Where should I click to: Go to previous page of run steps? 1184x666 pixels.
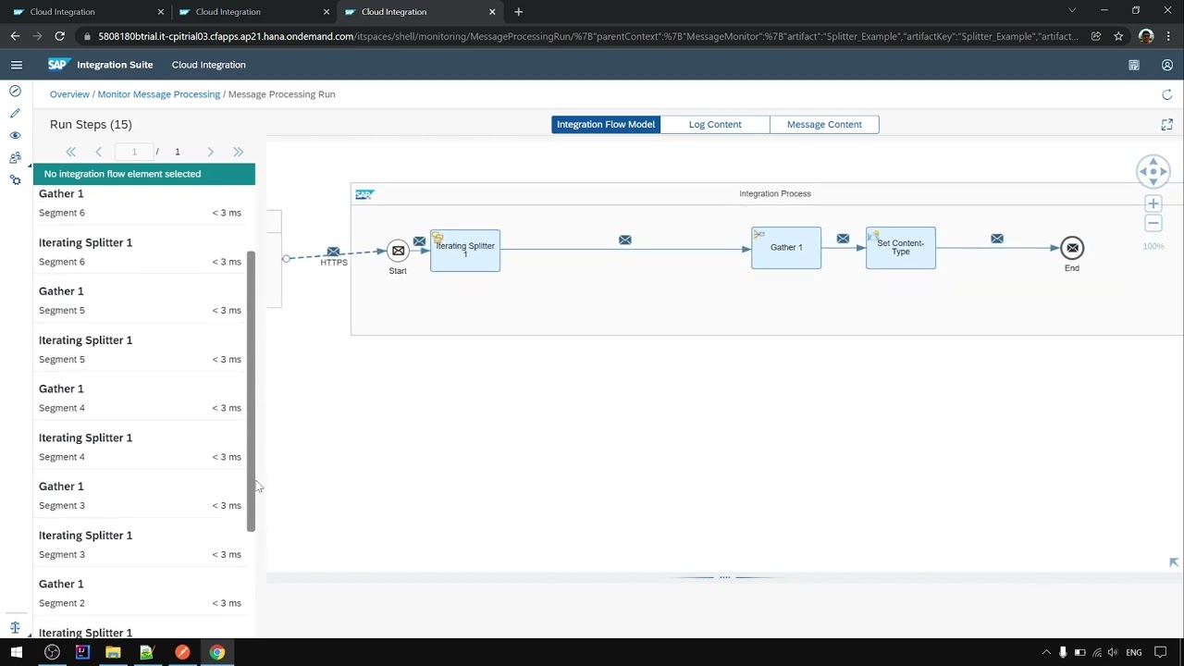tap(98, 152)
